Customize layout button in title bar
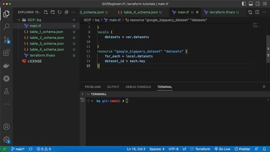Viewport: 270px width, 152px height. (x=265, y=4)
